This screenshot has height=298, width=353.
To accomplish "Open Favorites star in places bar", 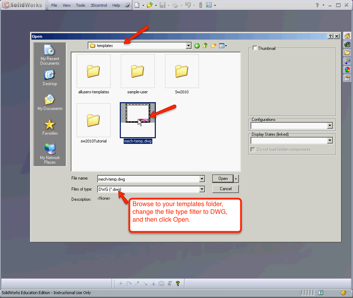I will pyautogui.click(x=50, y=127).
